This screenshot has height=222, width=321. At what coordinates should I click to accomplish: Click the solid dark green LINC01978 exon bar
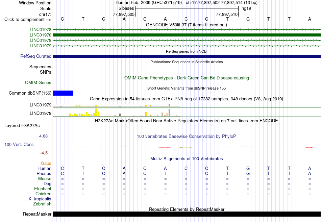pos(187,35)
